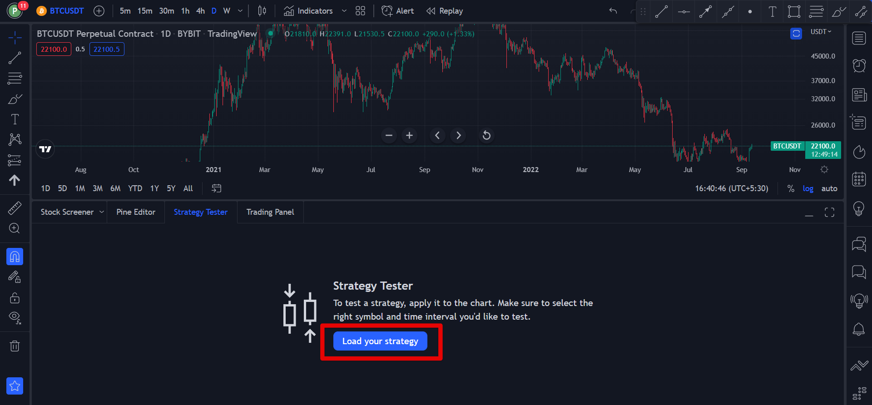Activate the zoom in tool
The image size is (872, 405).
[15, 228]
